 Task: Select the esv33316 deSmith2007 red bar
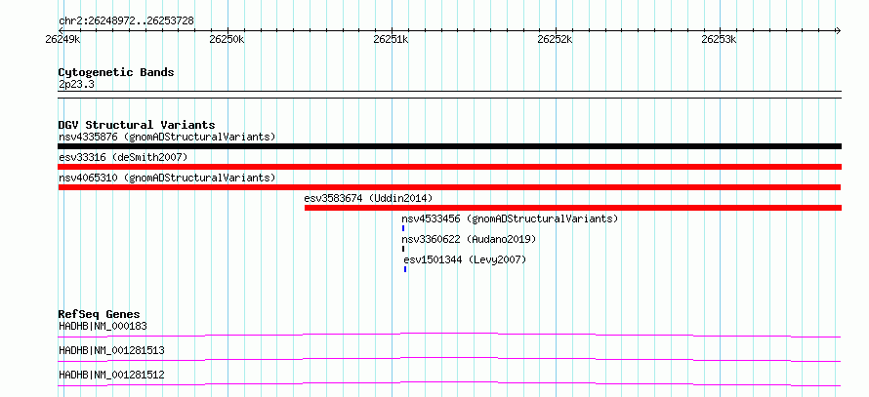(x=449, y=167)
